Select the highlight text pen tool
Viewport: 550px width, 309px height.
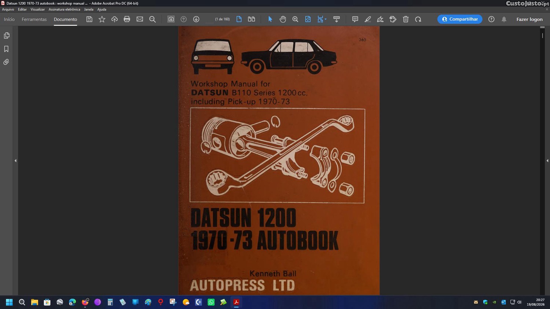point(368,19)
